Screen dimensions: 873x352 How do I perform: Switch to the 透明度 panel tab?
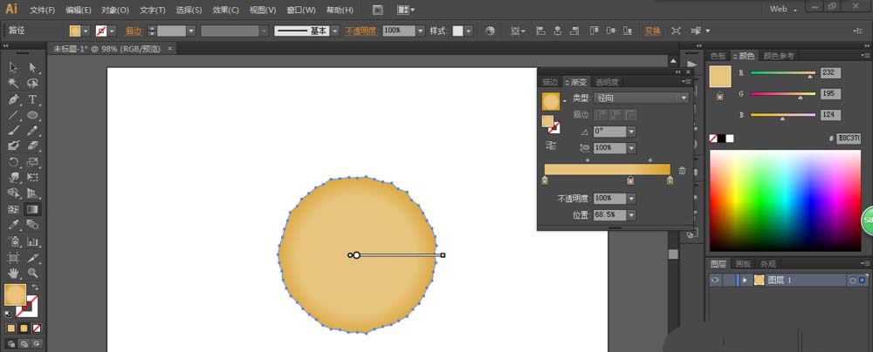(x=607, y=82)
